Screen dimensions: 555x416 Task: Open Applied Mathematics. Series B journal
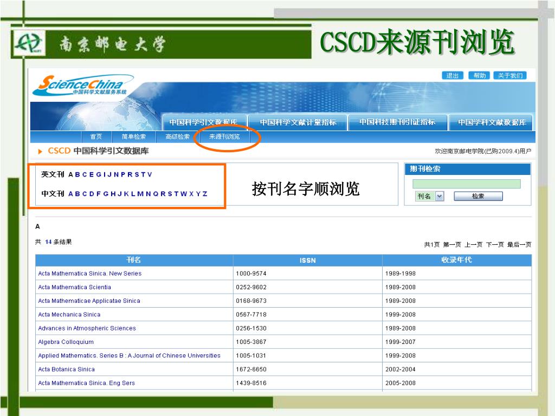click(129, 355)
